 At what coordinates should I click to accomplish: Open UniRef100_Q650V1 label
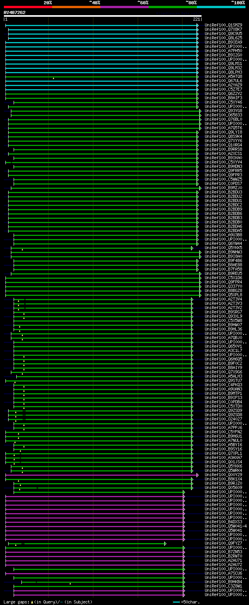pos(224,346)
